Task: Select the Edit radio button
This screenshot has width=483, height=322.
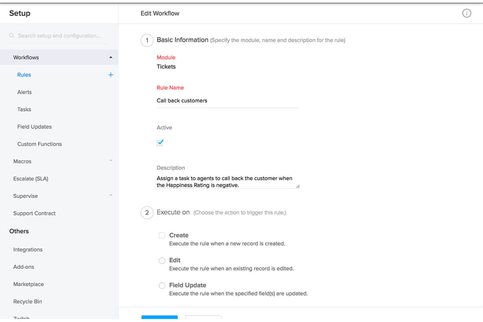Action: click(162, 260)
